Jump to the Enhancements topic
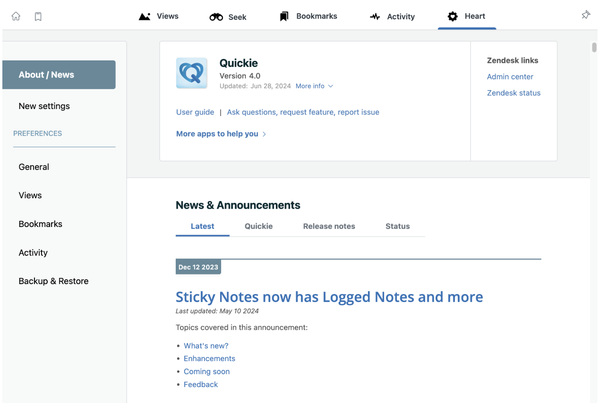599x403 pixels. pos(209,359)
